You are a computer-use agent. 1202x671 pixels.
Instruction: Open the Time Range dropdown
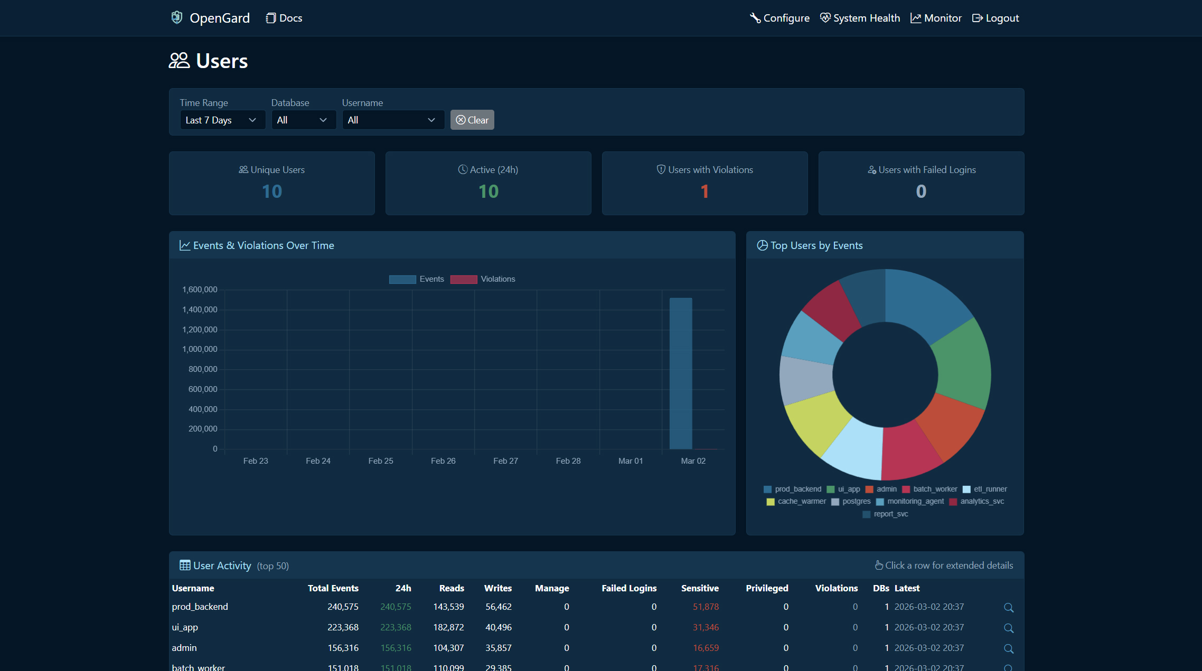tap(222, 120)
